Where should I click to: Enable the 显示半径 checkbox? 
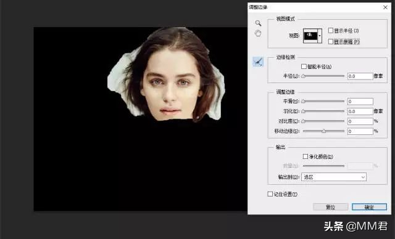click(x=331, y=30)
